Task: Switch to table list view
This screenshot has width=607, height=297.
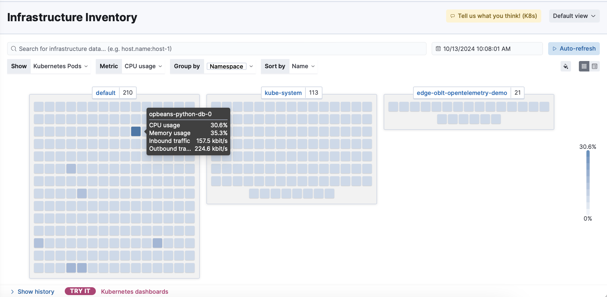Action: pyautogui.click(x=595, y=67)
